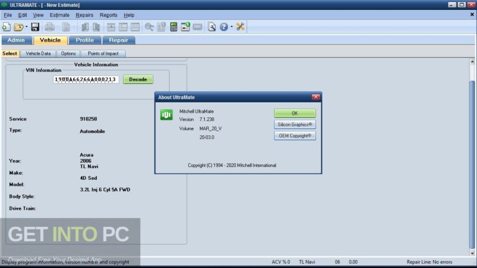Click the bottom pane layout icon

(x=135, y=27)
